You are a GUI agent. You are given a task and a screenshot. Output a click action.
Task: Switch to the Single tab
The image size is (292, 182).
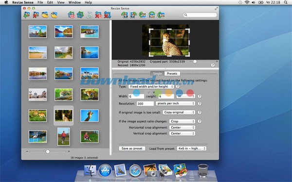point(157,74)
